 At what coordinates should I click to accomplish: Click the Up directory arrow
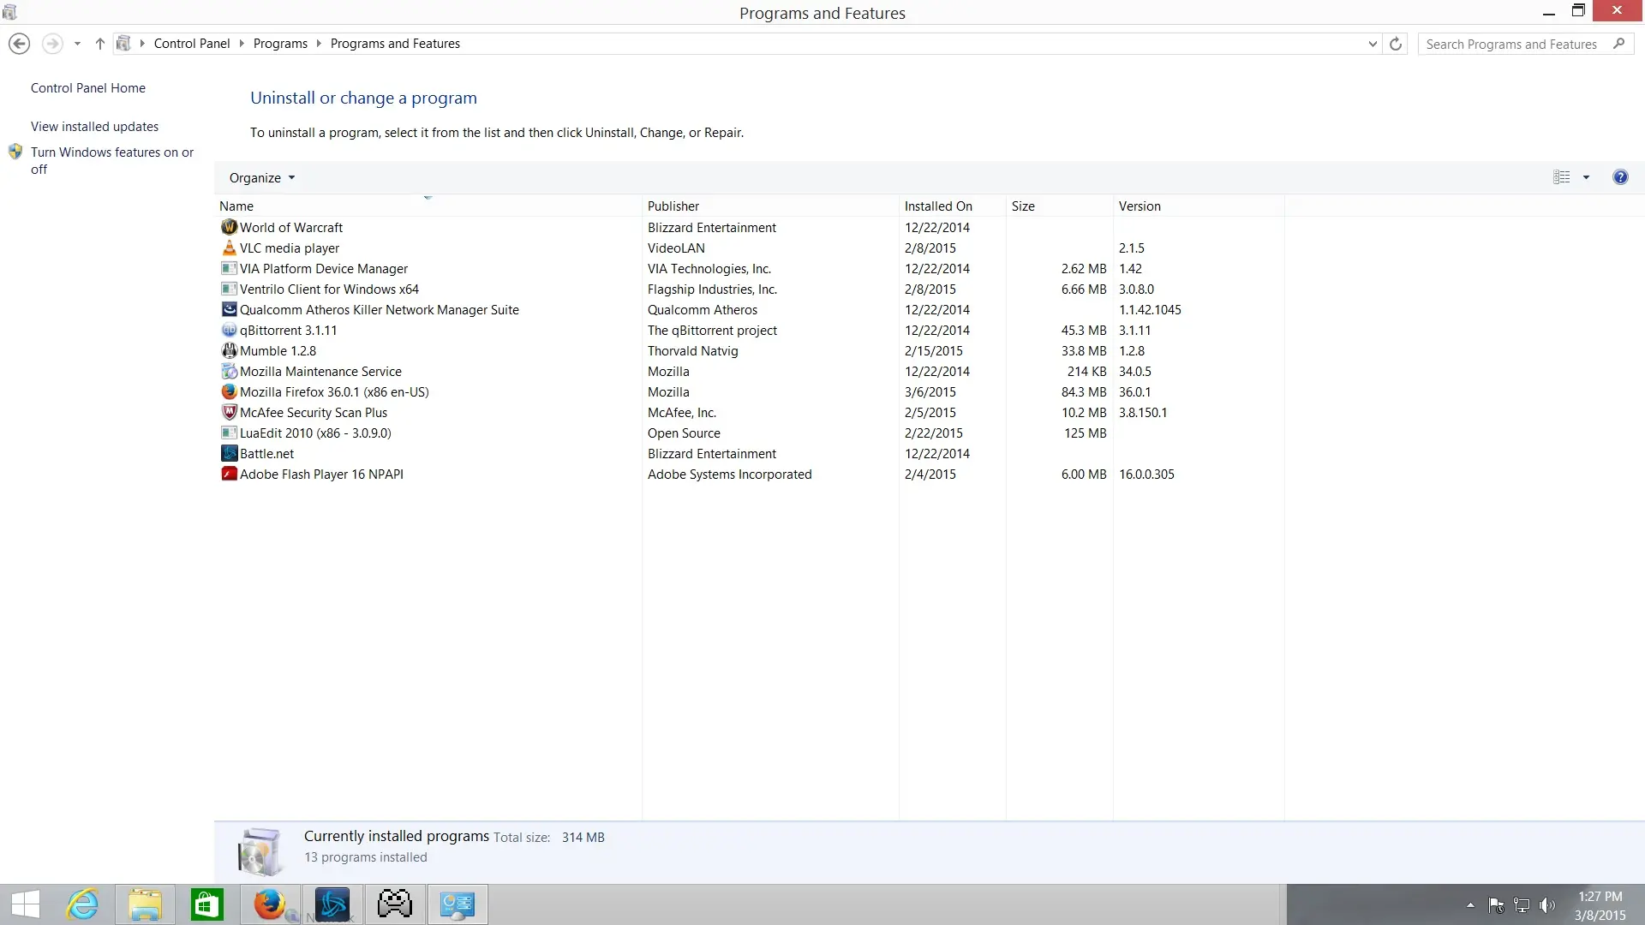[x=99, y=44]
